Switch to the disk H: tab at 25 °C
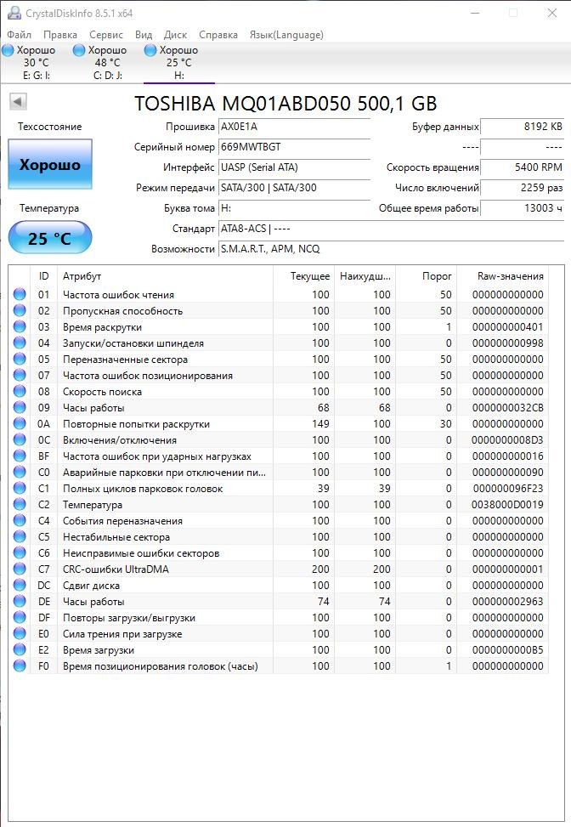 pos(178,63)
